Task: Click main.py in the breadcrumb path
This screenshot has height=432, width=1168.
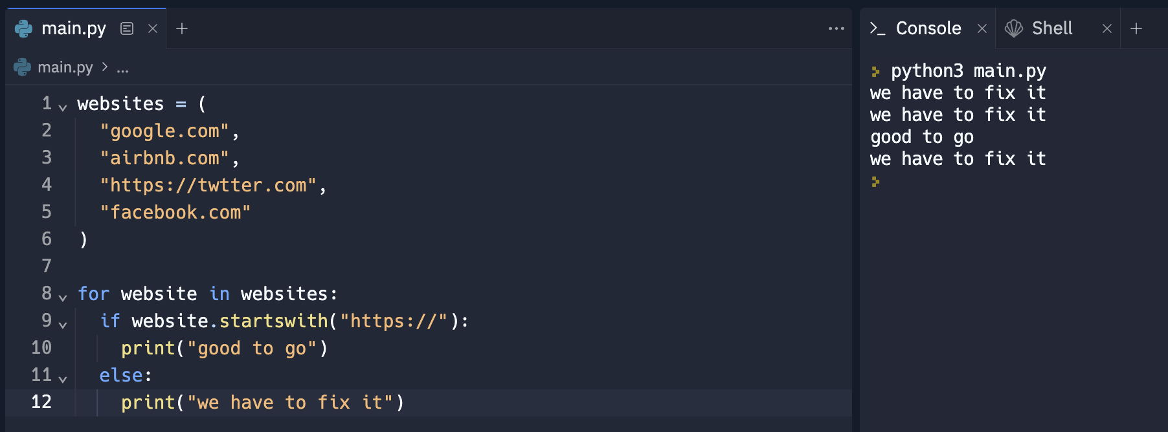Action: tap(65, 67)
